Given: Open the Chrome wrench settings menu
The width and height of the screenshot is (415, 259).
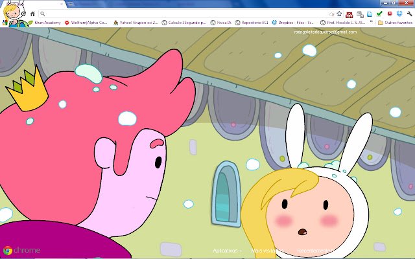Looking at the screenshot, I should click(x=409, y=14).
